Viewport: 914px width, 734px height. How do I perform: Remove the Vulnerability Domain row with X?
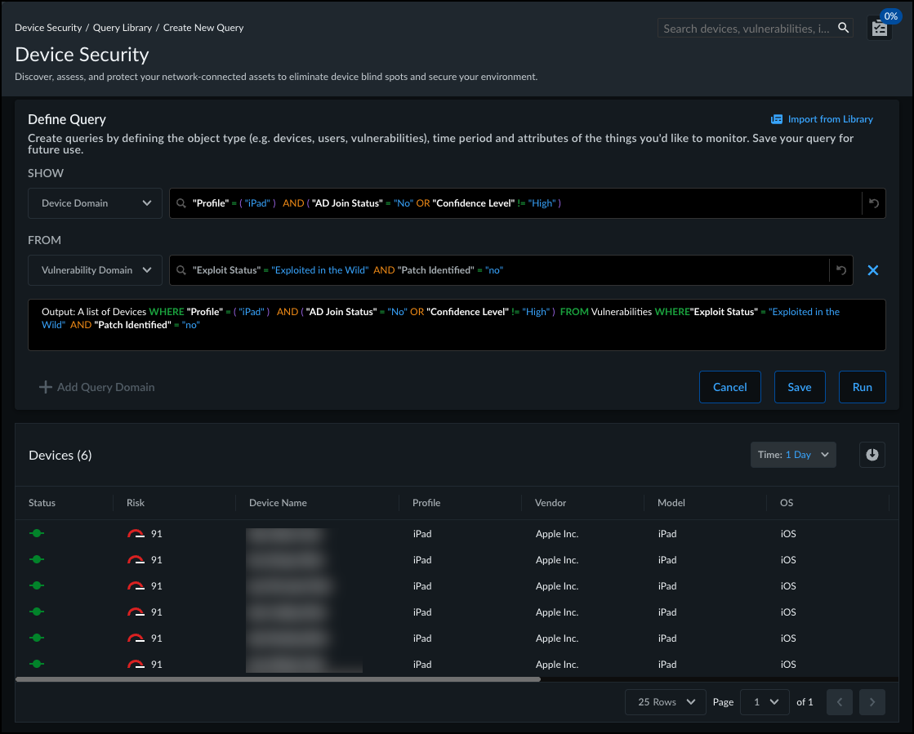pos(872,270)
